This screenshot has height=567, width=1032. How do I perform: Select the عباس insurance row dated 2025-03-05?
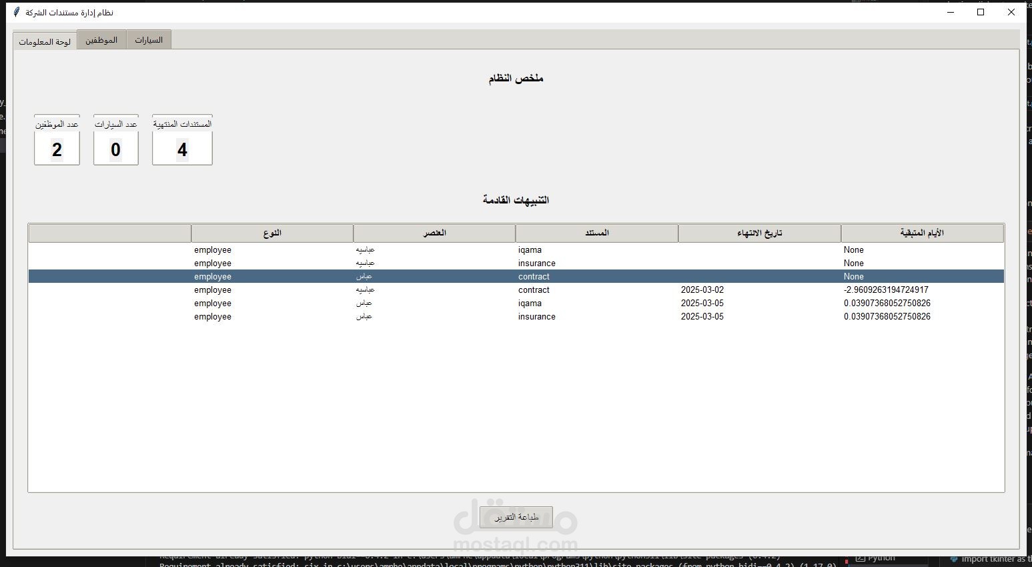tap(516, 317)
